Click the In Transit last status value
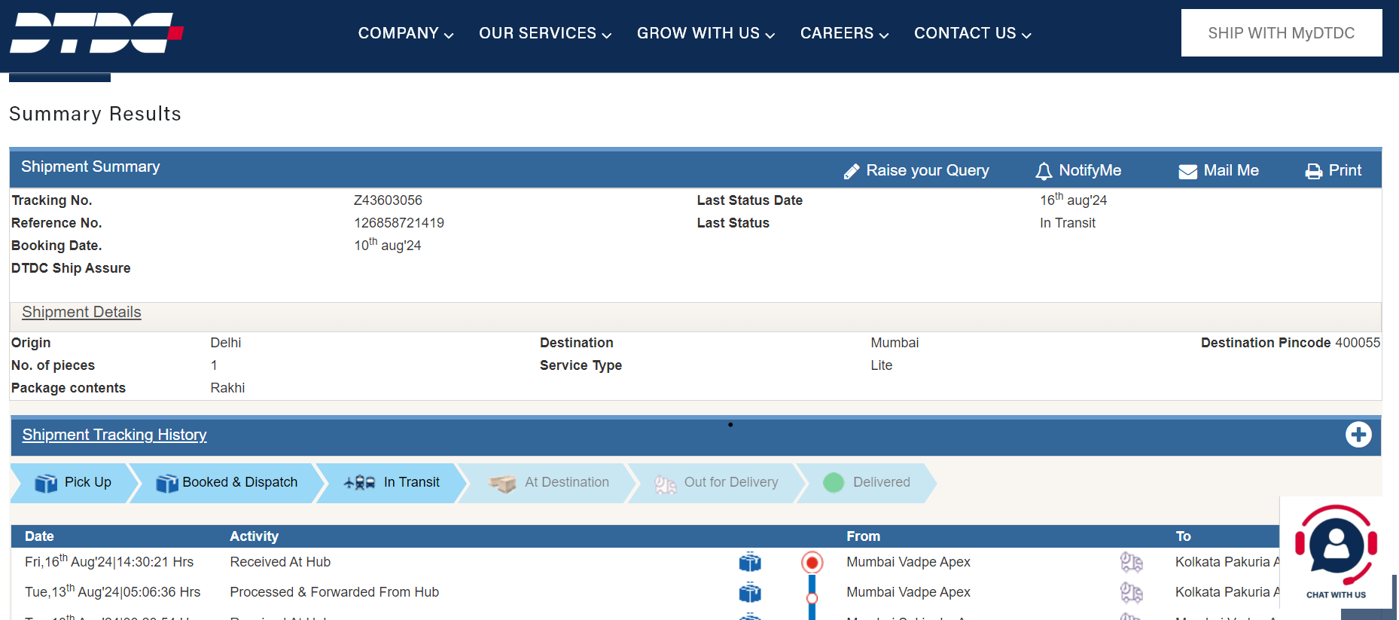Viewport: 1399px width, 620px height. point(1068,223)
